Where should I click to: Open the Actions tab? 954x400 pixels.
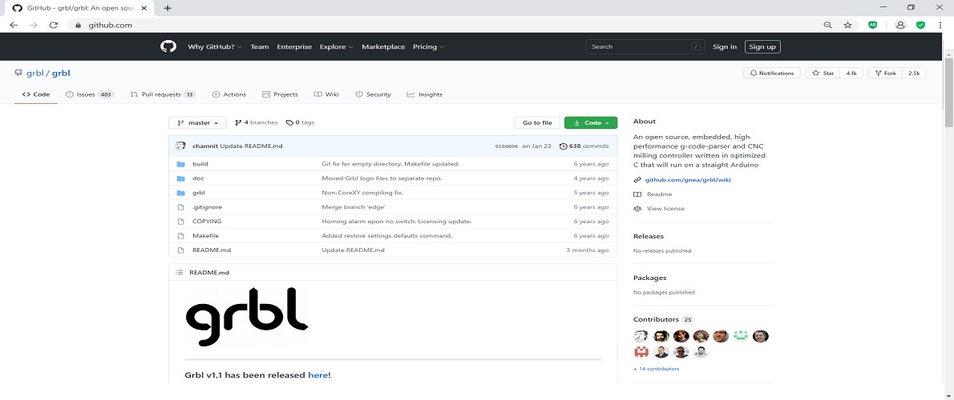228,94
